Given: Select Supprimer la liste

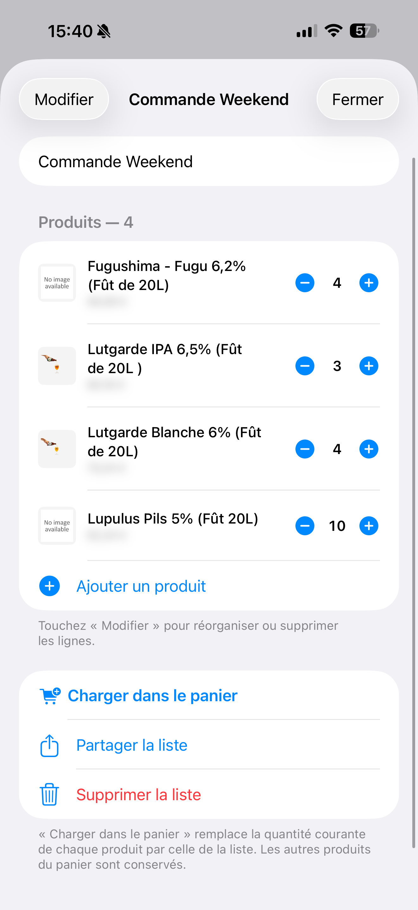Looking at the screenshot, I should pyautogui.click(x=138, y=795).
